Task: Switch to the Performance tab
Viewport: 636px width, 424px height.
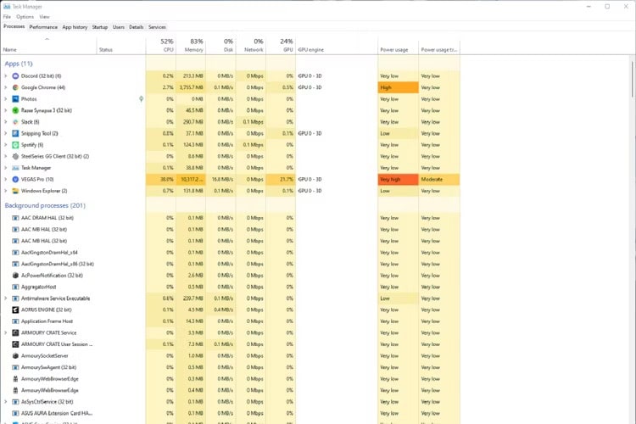Action: pyautogui.click(x=43, y=27)
